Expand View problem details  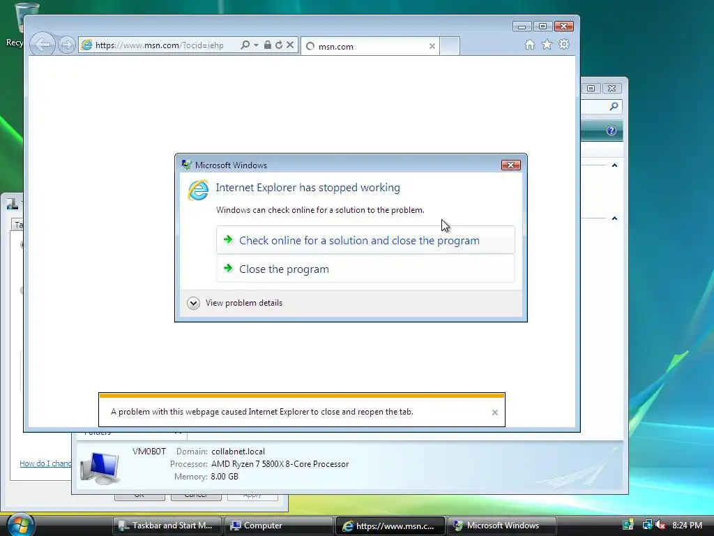[235, 303]
